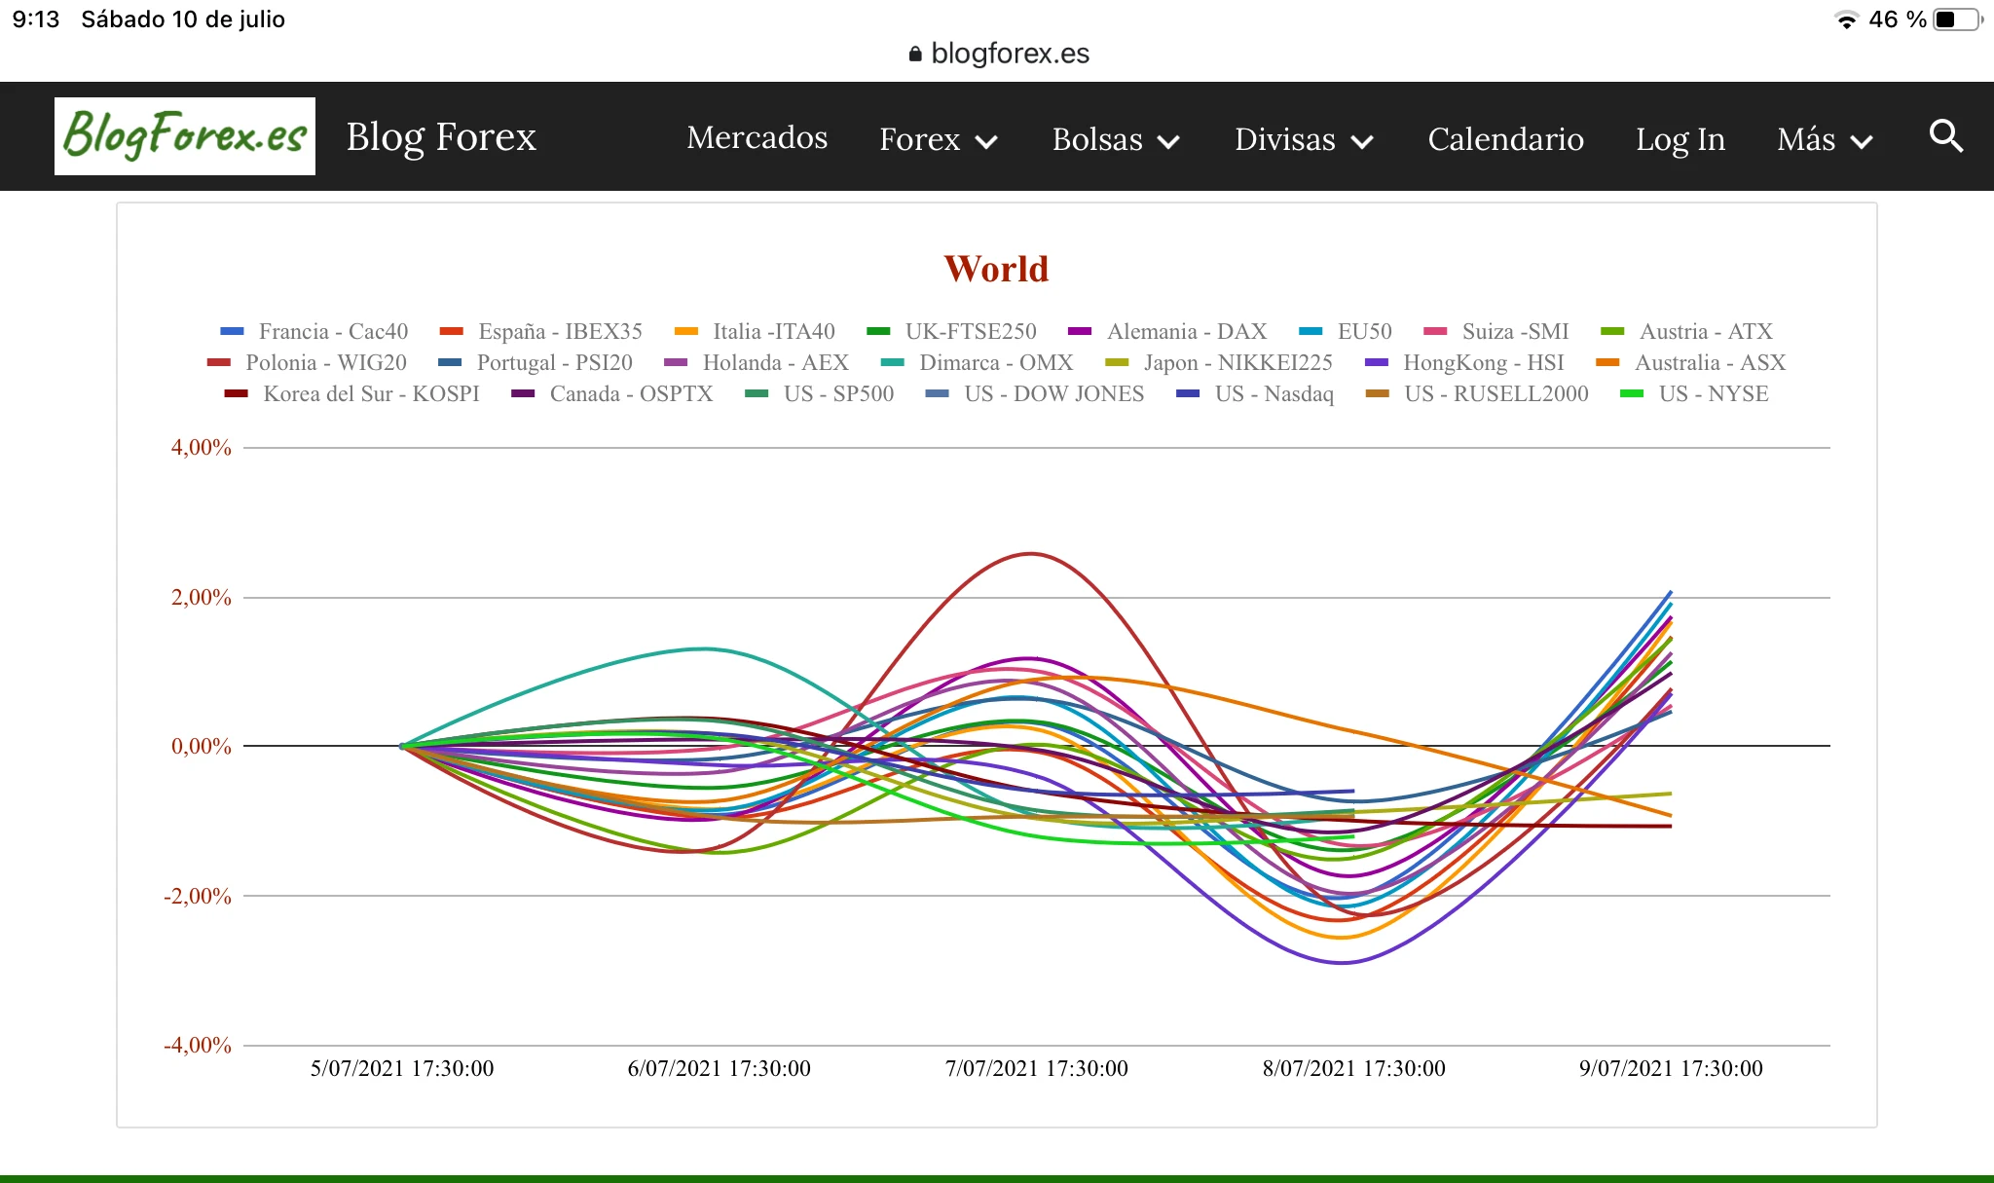Click the US - NYSE green swatch

[x=1632, y=393]
